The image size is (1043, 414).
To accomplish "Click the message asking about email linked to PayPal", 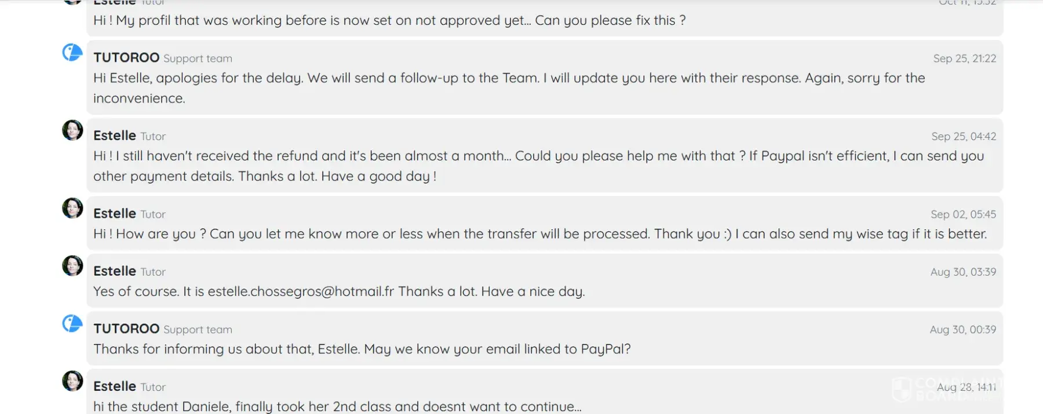I will [x=362, y=349].
